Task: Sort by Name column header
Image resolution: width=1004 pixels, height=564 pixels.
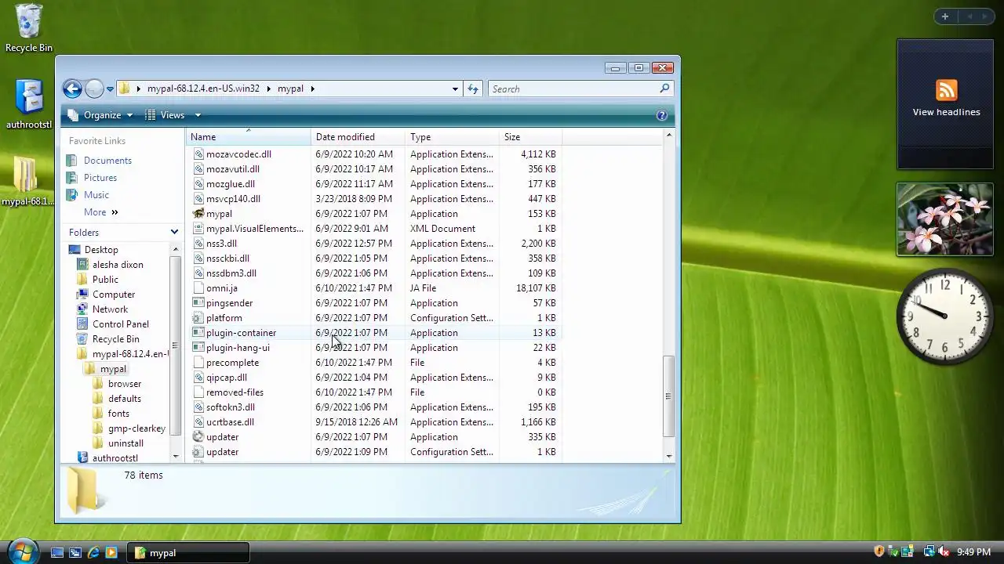Action: tap(248, 137)
